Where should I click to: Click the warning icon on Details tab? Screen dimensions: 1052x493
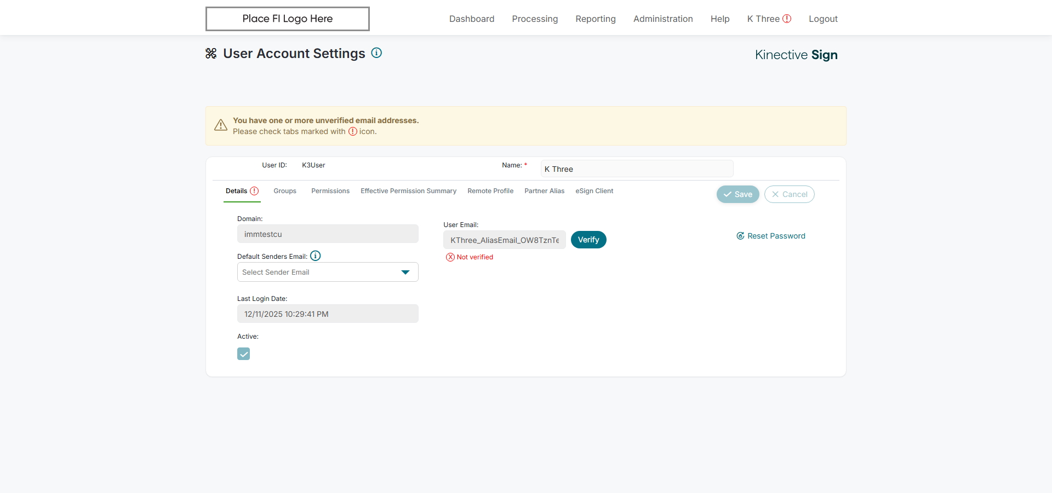click(254, 191)
